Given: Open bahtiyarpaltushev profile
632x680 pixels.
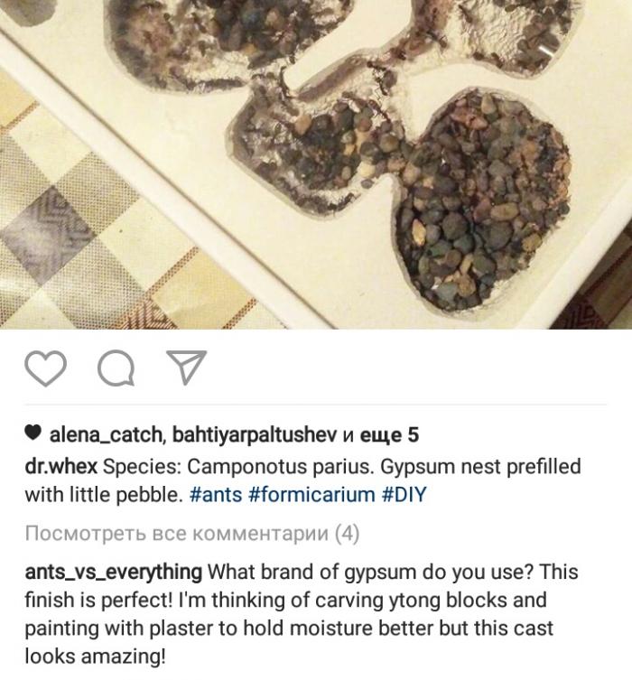Looking at the screenshot, I should pos(255,434).
